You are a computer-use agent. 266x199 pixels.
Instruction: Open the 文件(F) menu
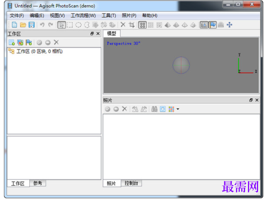click(x=17, y=16)
